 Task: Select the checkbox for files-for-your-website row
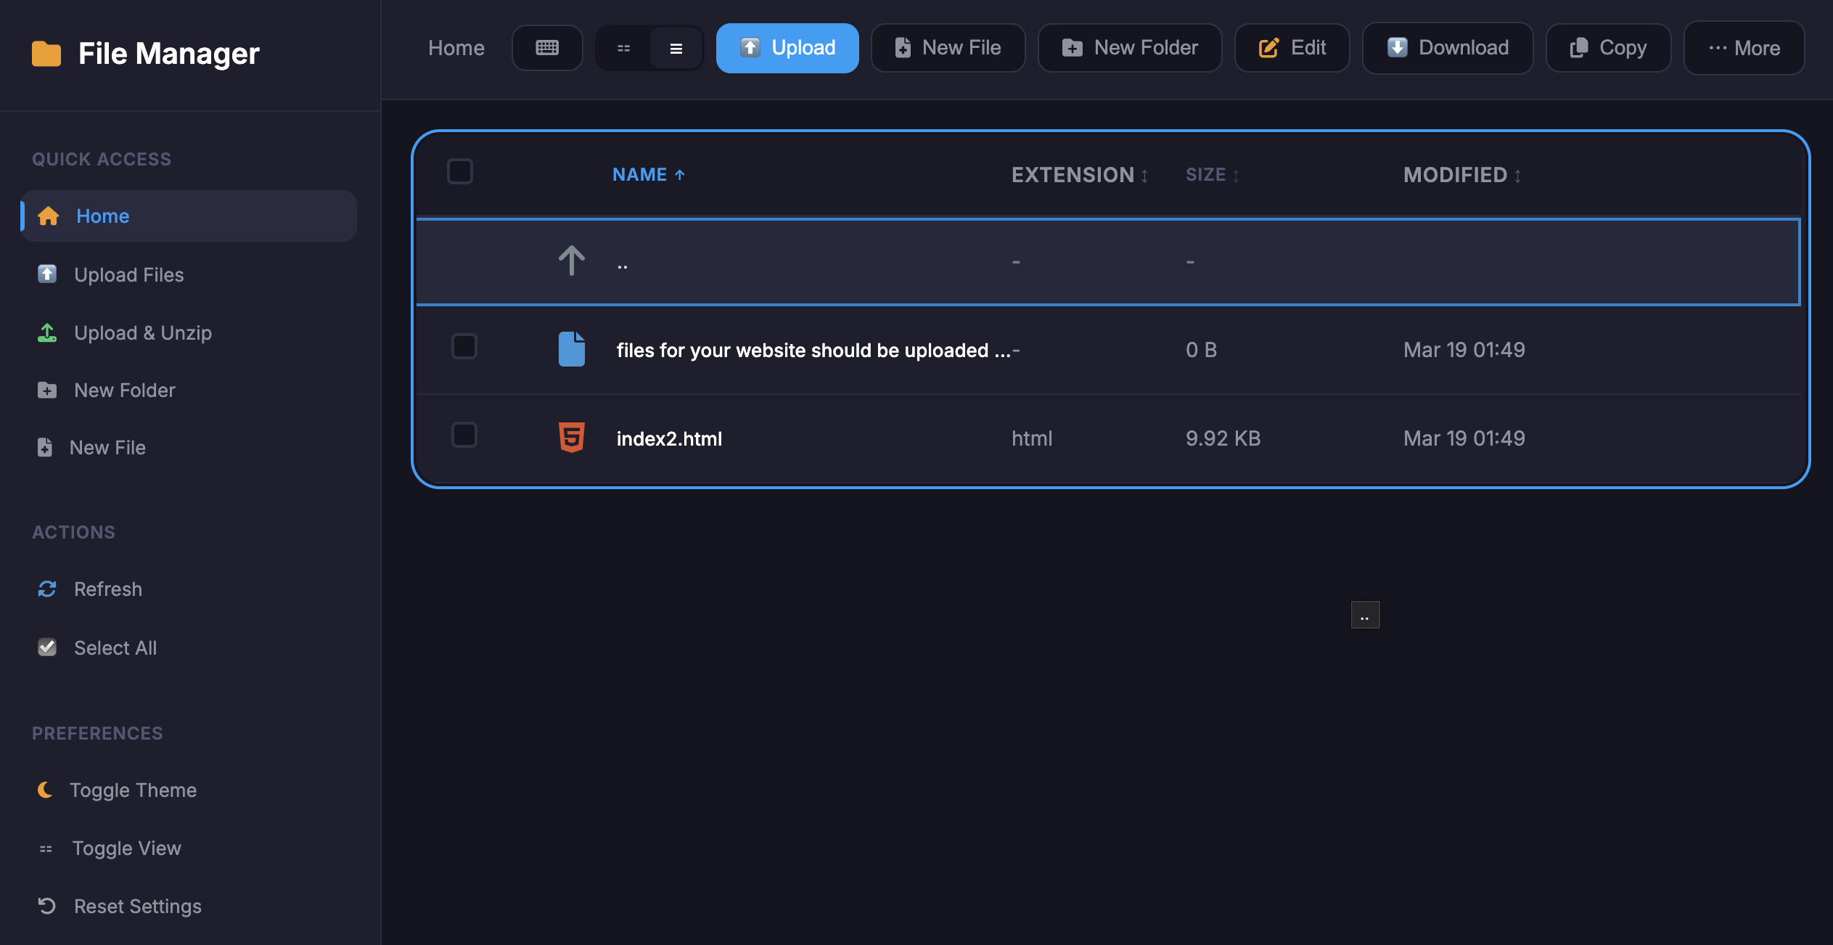464,347
